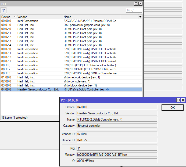The image size is (186, 167).
Task: Click the Memory range field
Action: (x=117, y=155)
